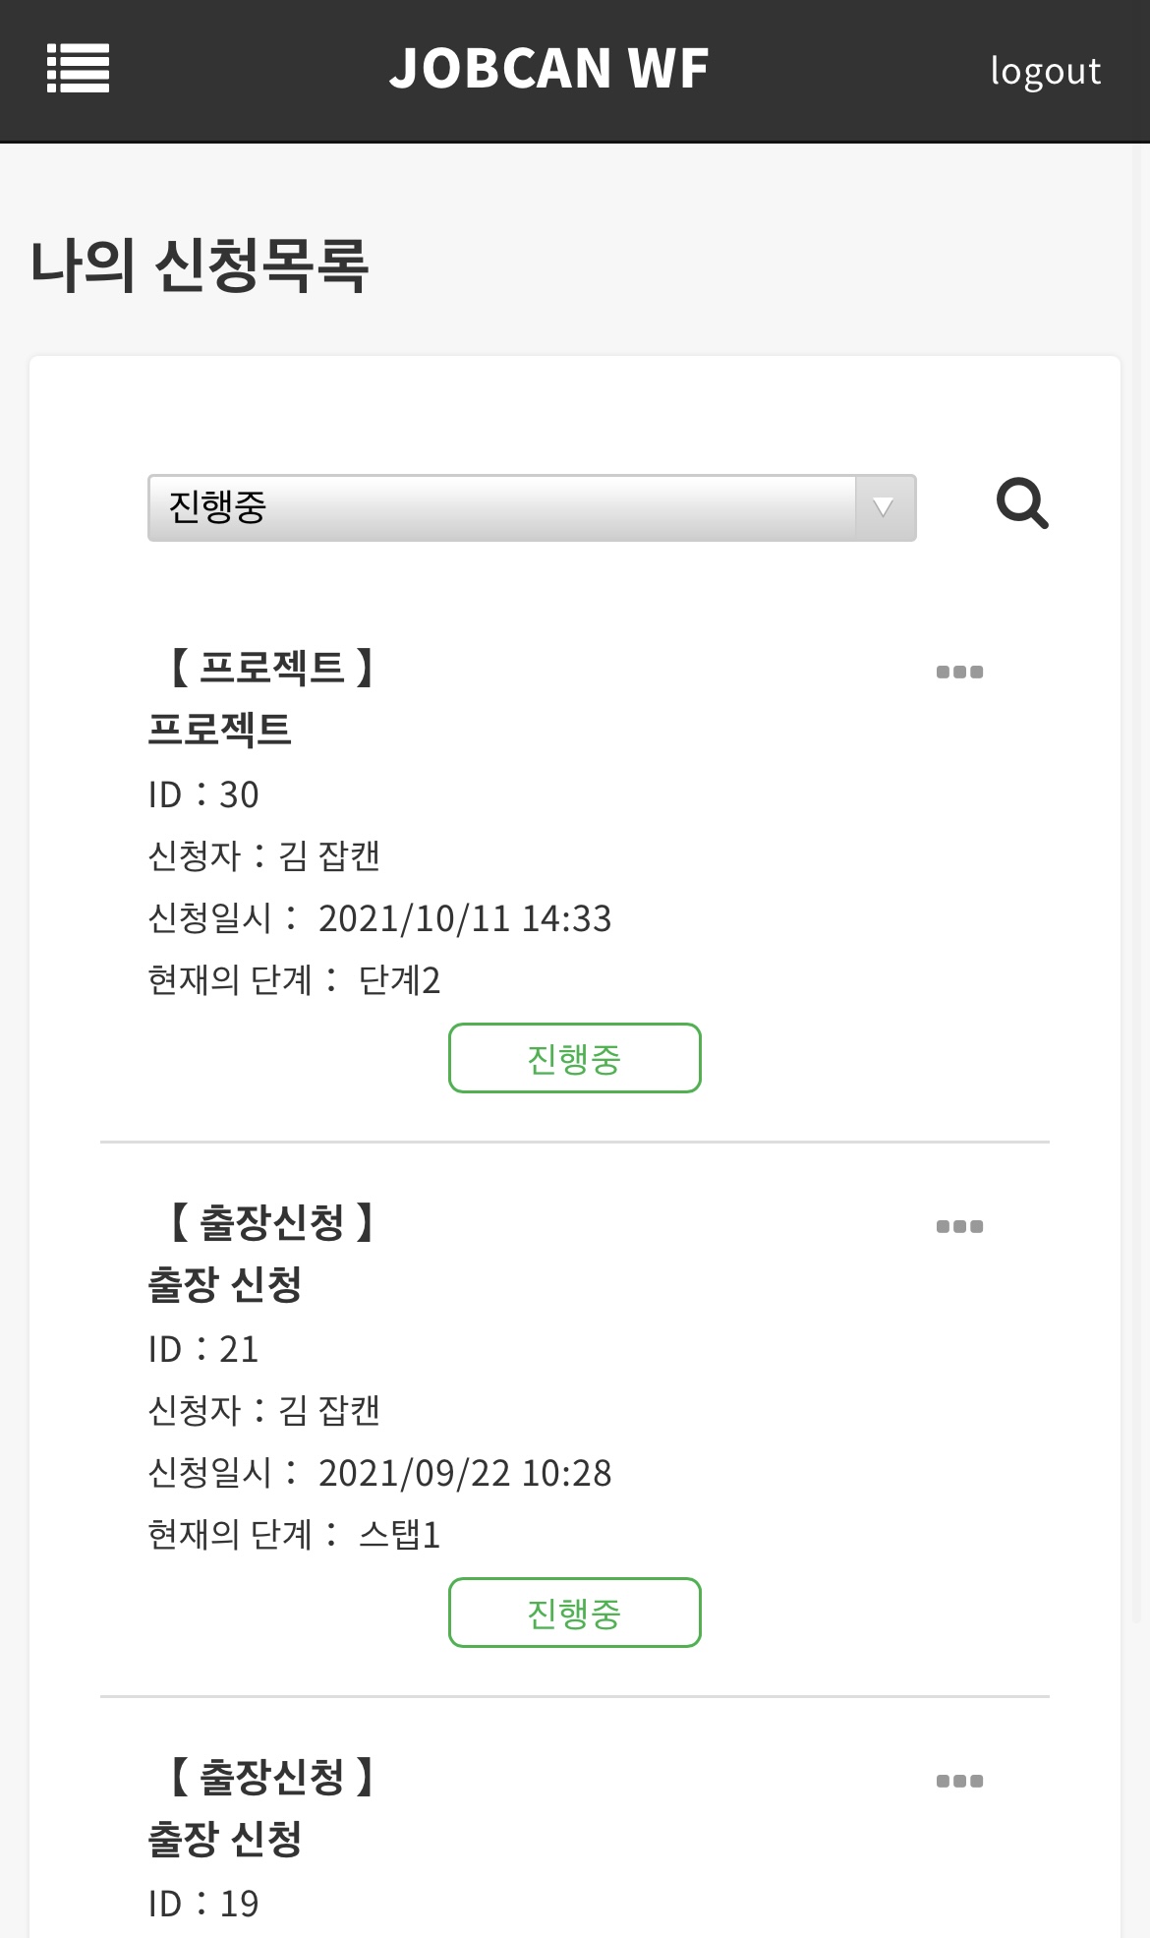Image resolution: width=1150 pixels, height=1938 pixels.
Task: Click the JOBCAN WF header title
Action: (x=548, y=69)
